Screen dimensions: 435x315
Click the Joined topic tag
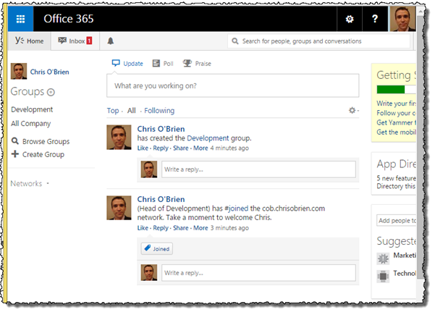(x=157, y=248)
